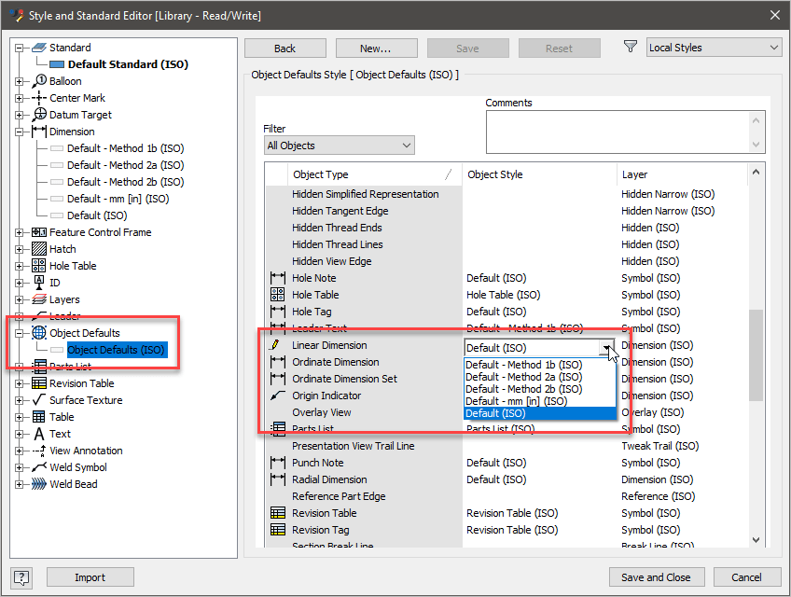Click the Center Mark icon

tap(39, 98)
